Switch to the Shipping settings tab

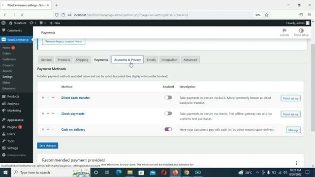click(x=82, y=60)
